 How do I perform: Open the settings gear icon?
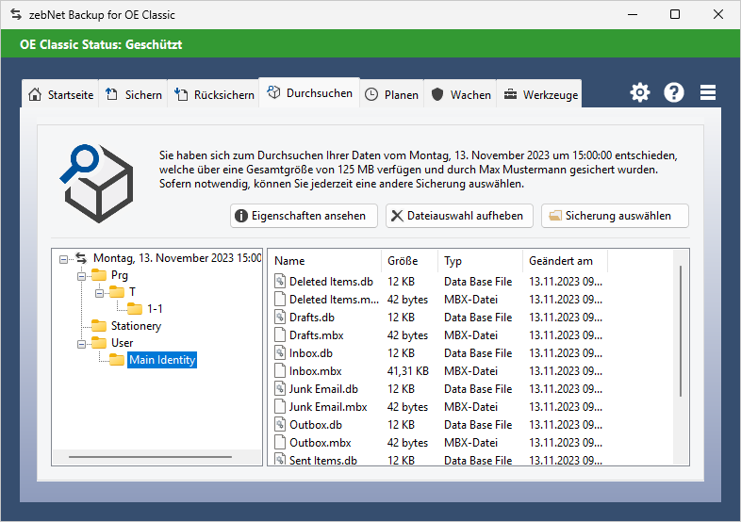(x=640, y=92)
